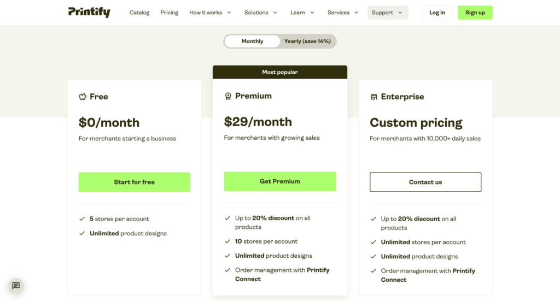Expand the Solutions dropdown menu
The image size is (560, 302).
tap(260, 13)
